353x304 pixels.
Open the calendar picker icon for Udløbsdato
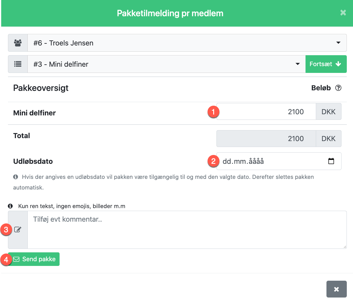[x=331, y=161]
